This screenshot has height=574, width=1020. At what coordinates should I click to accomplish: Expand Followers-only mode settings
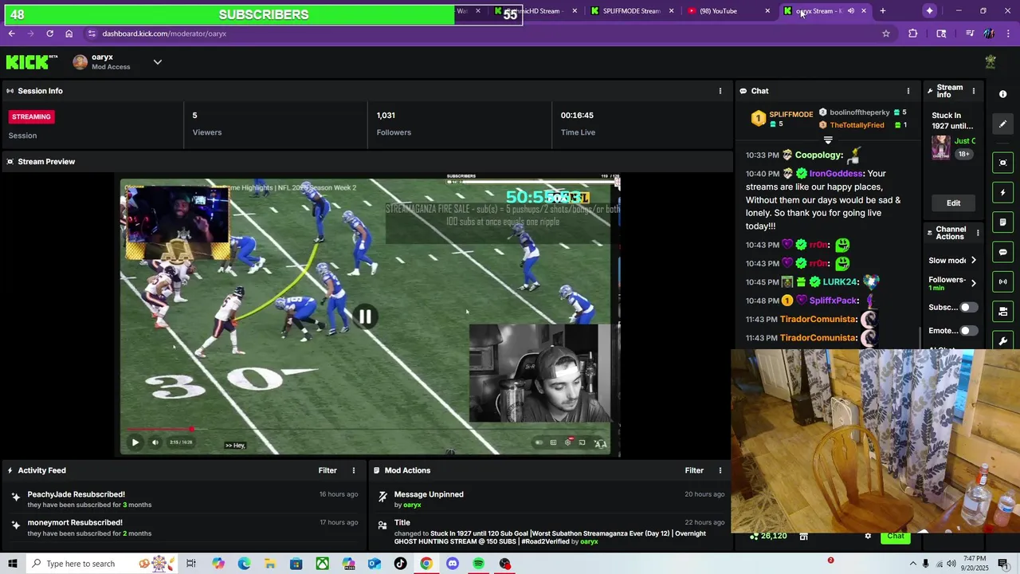tap(973, 283)
